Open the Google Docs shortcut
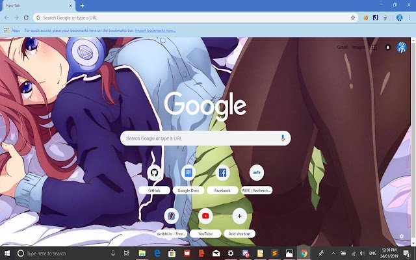416x260 pixels. pyautogui.click(x=188, y=179)
